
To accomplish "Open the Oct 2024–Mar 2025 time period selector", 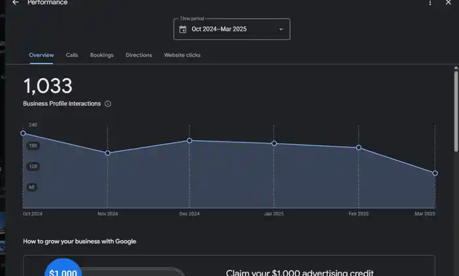I will click(232, 29).
